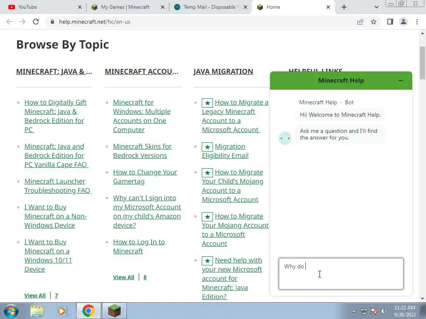Open Windows Media Player taskbar icon
The width and height of the screenshot is (426, 319).
pos(62,311)
